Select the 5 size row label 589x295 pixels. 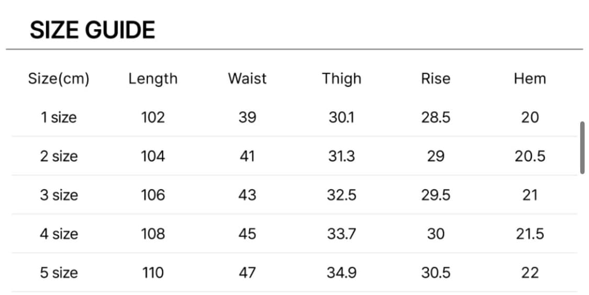tap(59, 273)
